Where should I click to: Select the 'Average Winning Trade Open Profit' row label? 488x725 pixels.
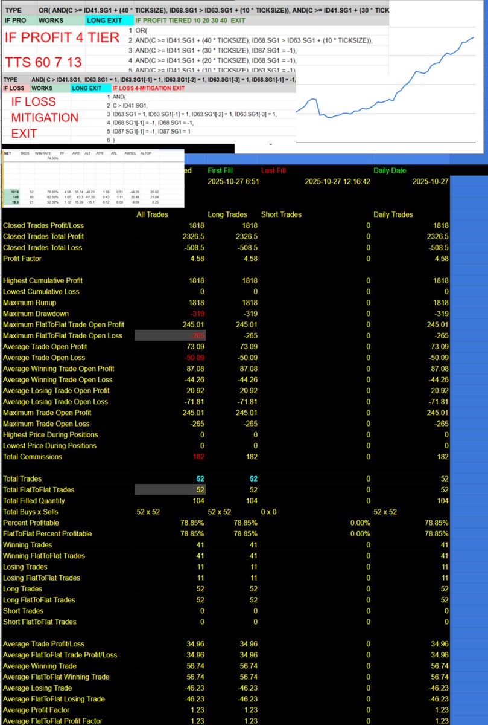59,369
